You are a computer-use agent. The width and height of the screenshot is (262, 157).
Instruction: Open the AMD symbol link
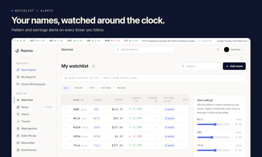coord(96,109)
